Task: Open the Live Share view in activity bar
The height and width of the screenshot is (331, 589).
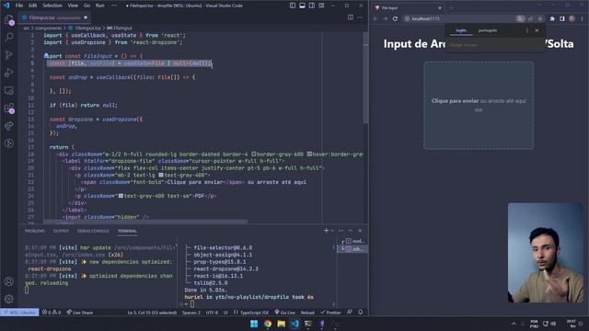Action: point(9,126)
